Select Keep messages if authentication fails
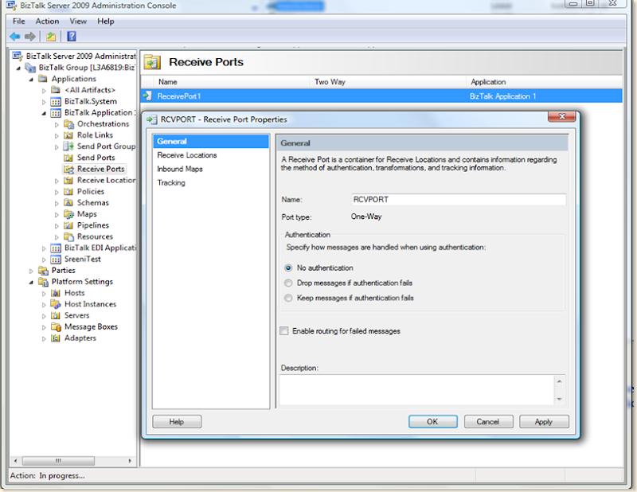The width and height of the screenshot is (637, 492). [x=288, y=299]
